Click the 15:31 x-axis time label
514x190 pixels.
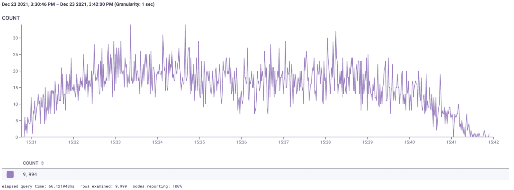(x=31, y=142)
